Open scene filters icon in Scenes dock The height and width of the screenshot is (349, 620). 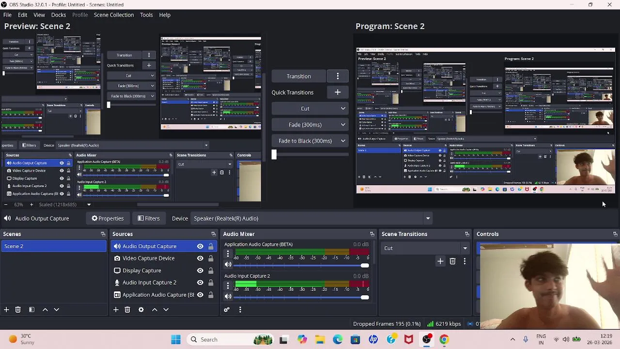pyautogui.click(x=31, y=310)
